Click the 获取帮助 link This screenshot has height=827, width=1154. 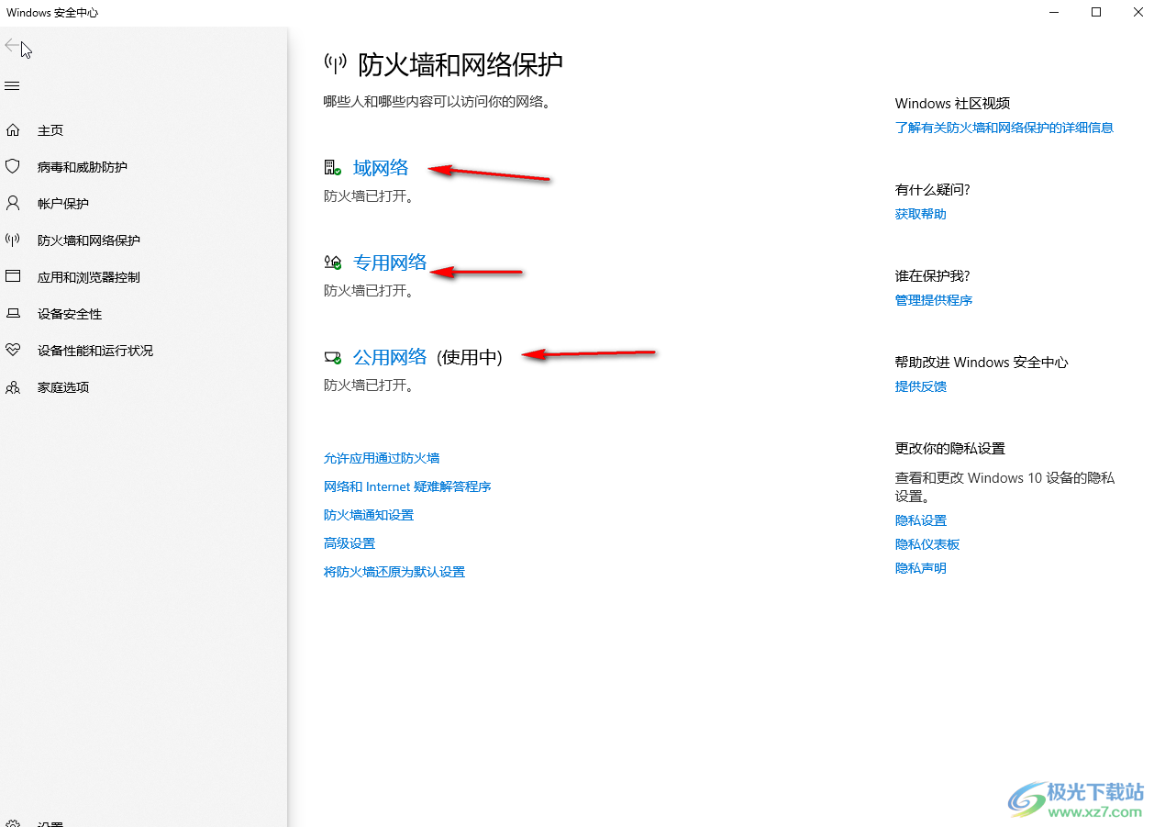point(921,214)
